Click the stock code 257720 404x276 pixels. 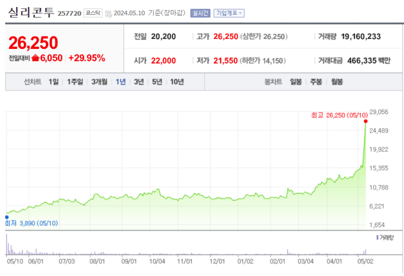69,13
